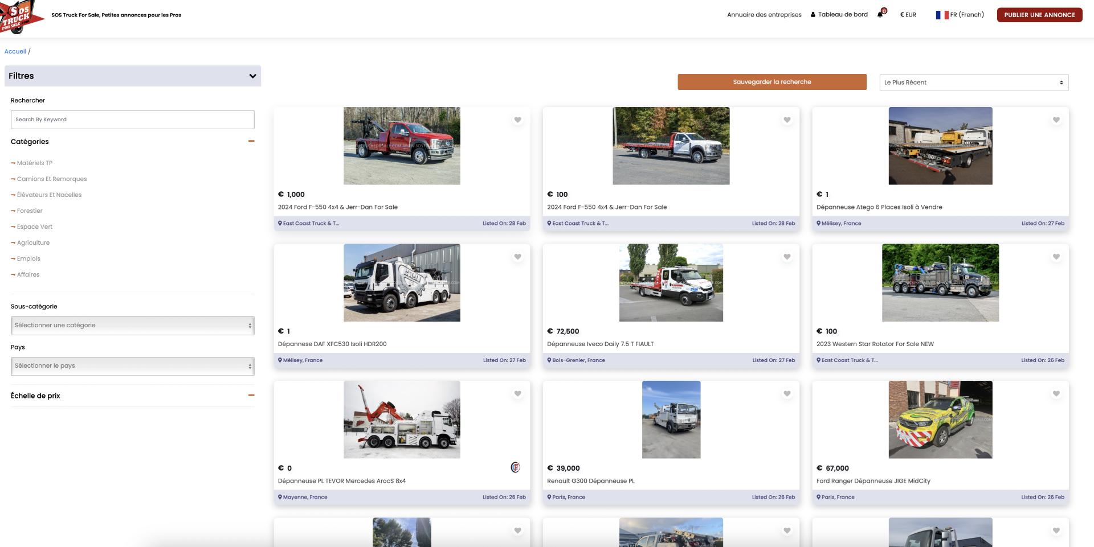
Task: Click heart icon on DAF XFC530 listing
Action: [517, 257]
